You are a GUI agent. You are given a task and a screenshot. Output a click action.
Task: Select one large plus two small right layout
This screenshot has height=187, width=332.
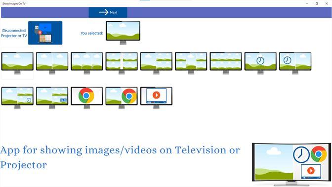[156, 63]
